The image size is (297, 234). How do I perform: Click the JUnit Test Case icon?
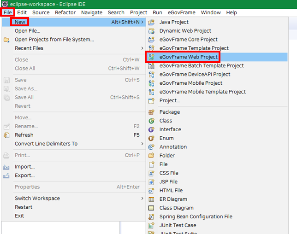[x=151, y=225]
